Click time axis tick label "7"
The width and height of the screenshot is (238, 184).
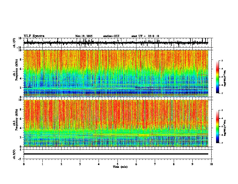[155, 164]
